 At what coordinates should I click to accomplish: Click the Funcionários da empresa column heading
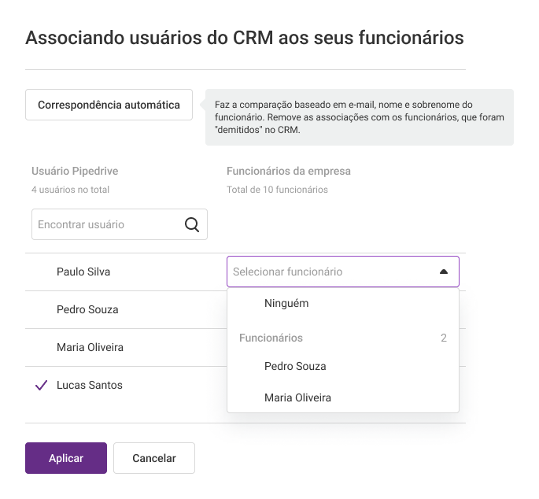(289, 171)
